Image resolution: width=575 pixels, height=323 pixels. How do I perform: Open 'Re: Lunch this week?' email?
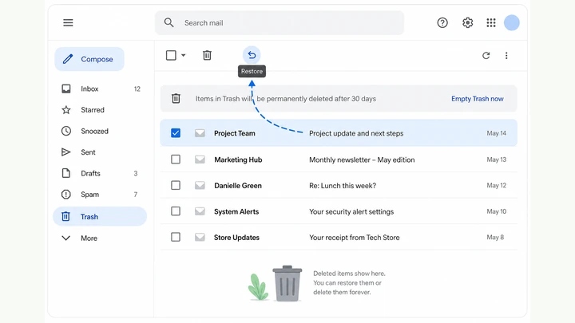click(x=343, y=186)
